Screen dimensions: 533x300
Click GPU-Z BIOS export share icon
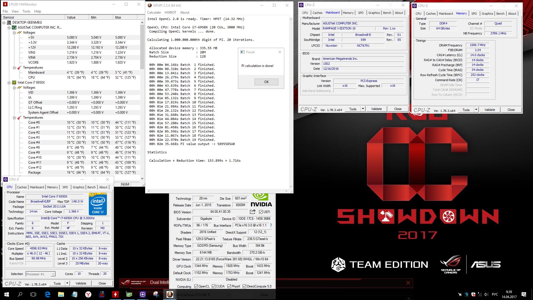[x=253, y=212]
